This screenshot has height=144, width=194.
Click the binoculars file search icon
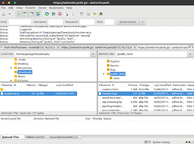coord(101,14)
